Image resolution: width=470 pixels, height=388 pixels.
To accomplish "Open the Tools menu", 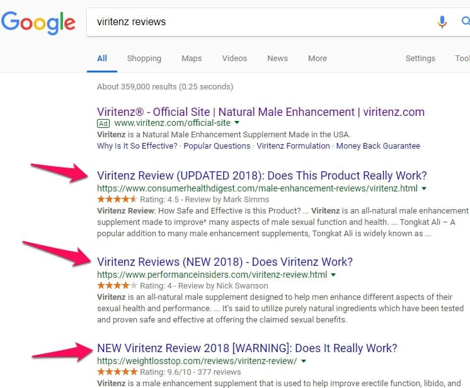I will [462, 59].
